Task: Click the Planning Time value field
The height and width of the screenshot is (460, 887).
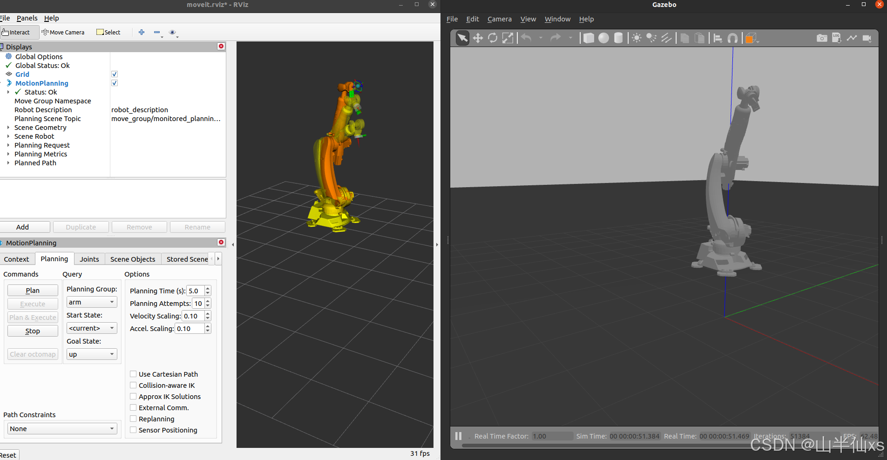Action: [196, 291]
